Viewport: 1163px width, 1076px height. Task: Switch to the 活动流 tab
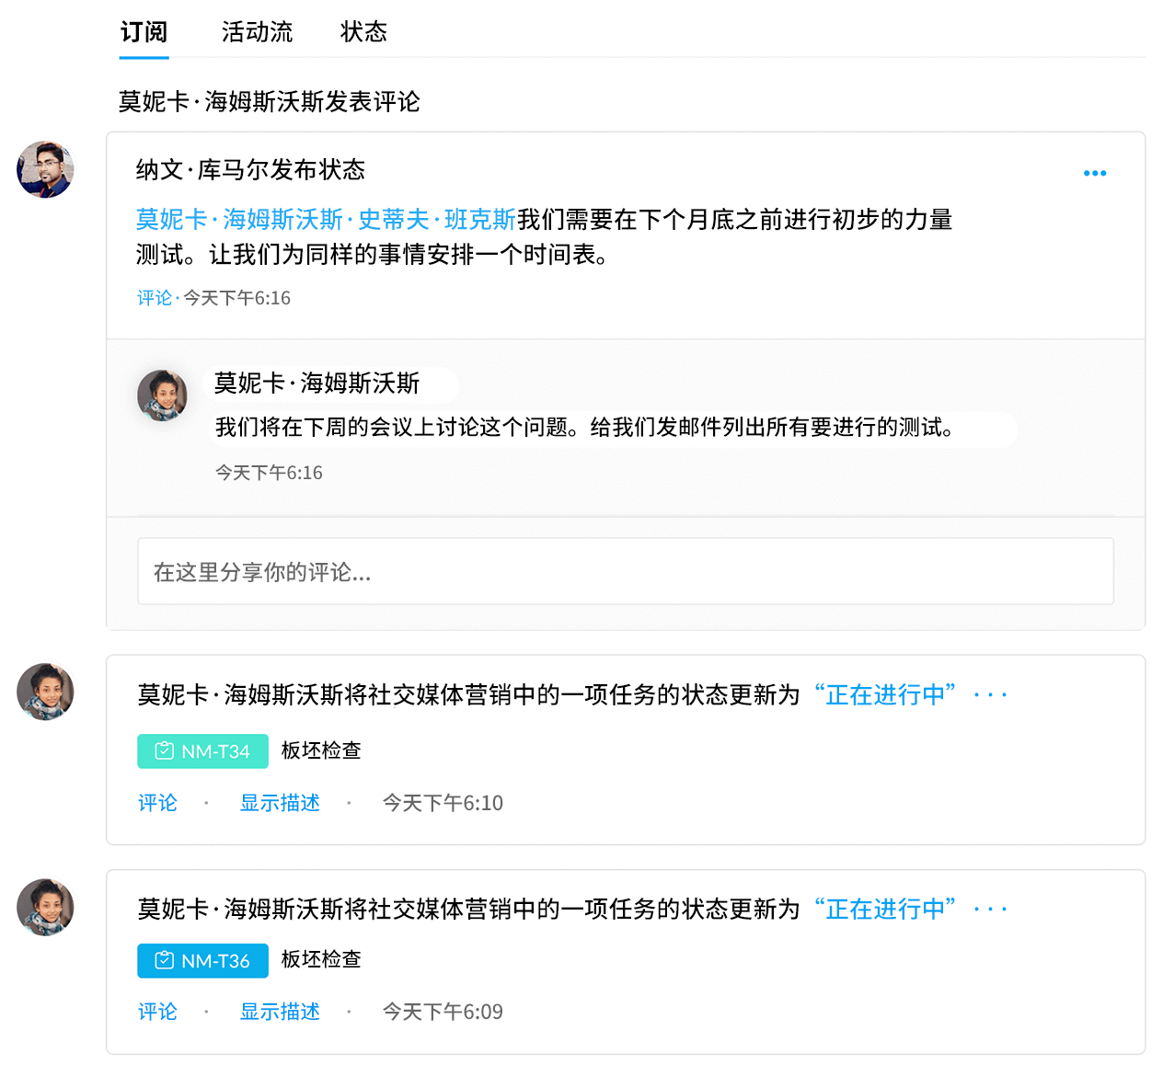pyautogui.click(x=257, y=32)
